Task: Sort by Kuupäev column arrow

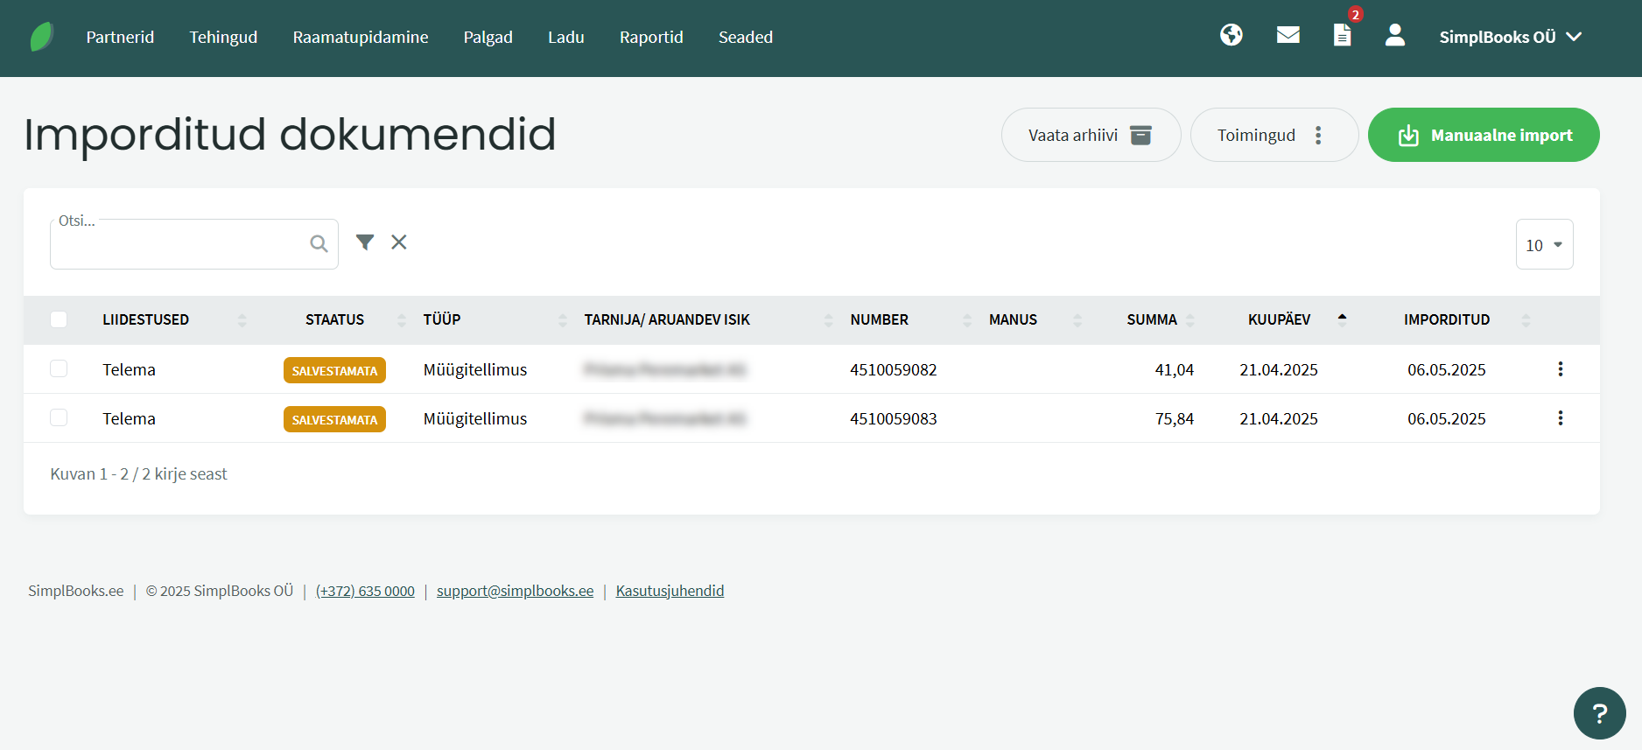Action: (1342, 319)
